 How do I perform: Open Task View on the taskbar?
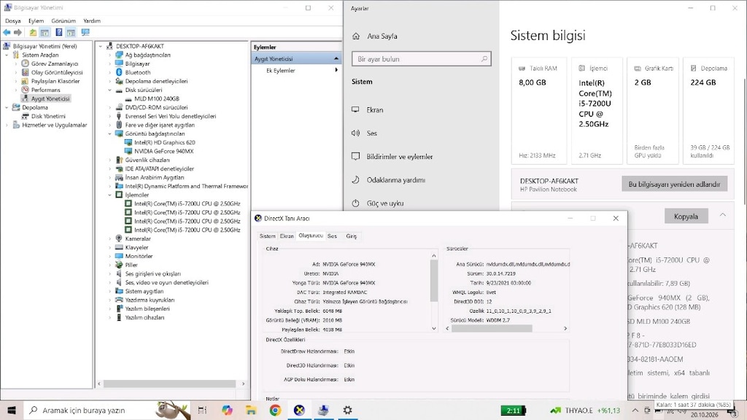click(202, 410)
